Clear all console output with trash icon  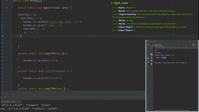(151, 64)
